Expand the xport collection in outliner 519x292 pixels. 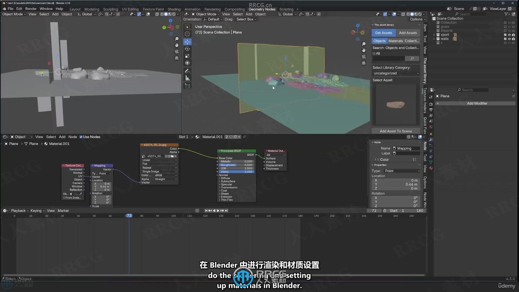point(434,35)
